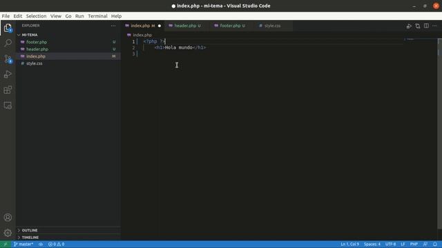The width and height of the screenshot is (442, 248).
Task: Open the Accounts icon in activity bar
Action: 8,218
